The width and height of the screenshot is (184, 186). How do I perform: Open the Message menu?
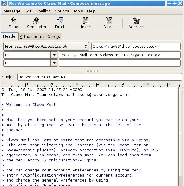click(x=12, y=11)
